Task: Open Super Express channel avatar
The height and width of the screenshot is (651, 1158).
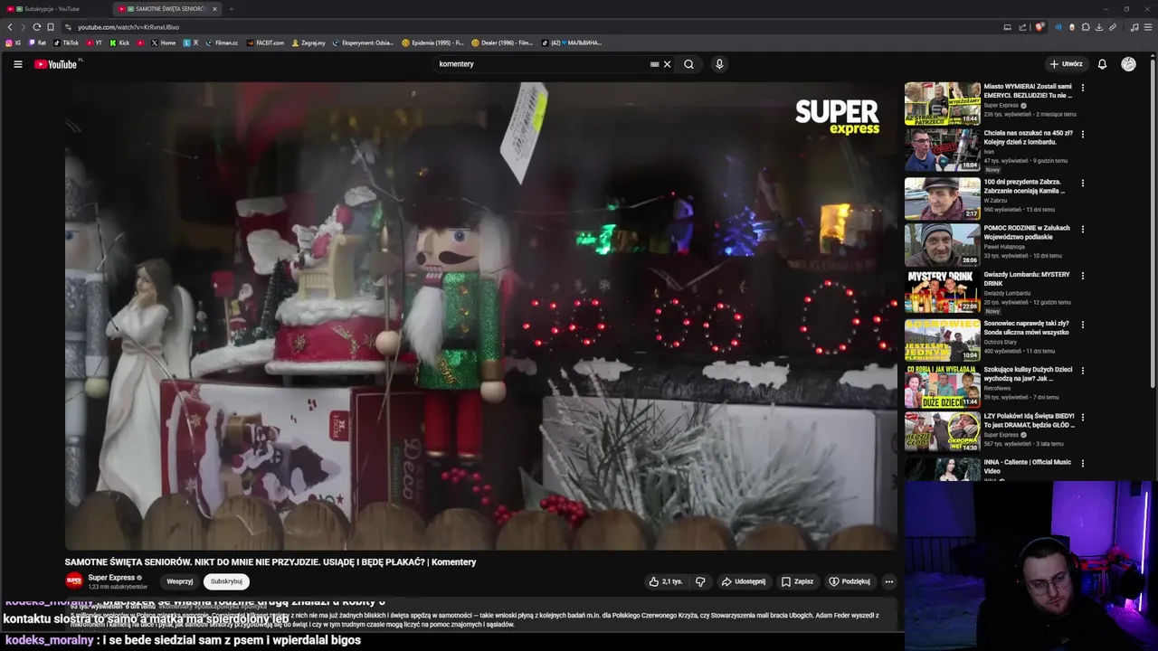Action: 74,581
